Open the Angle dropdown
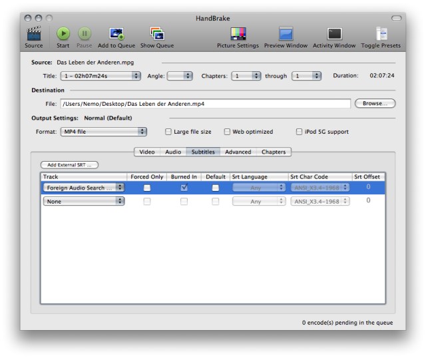This screenshot has width=426, height=358. [x=180, y=76]
